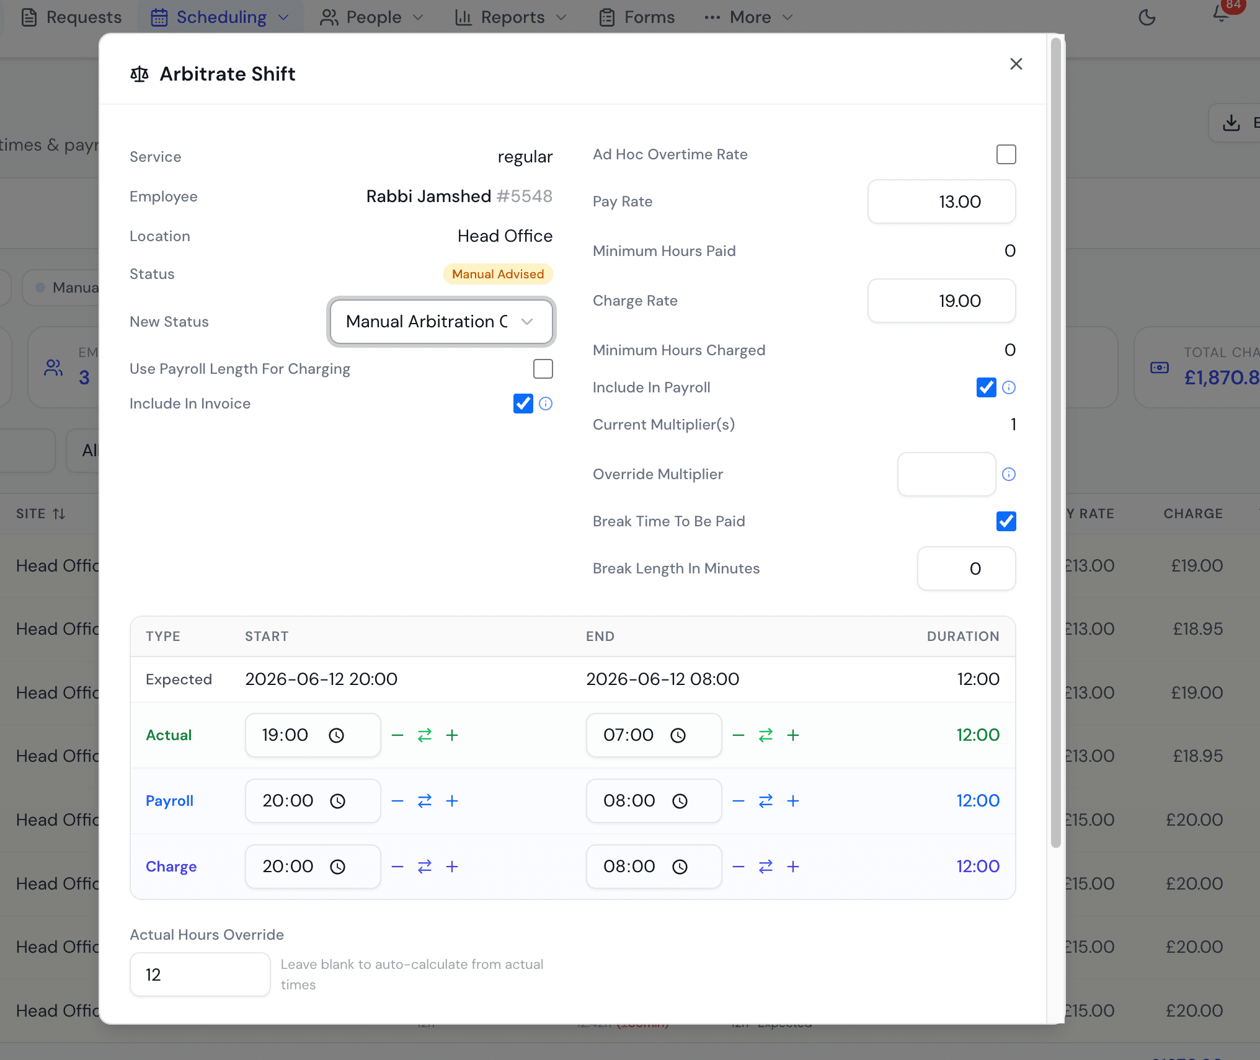The height and width of the screenshot is (1060, 1260).
Task: Close the Arbitrate Shift dialog
Action: click(x=1016, y=64)
